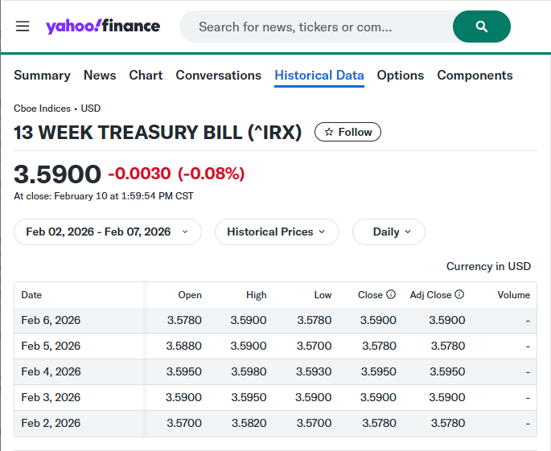Focus the search for news or tickers field
551x451 pixels.
314,27
